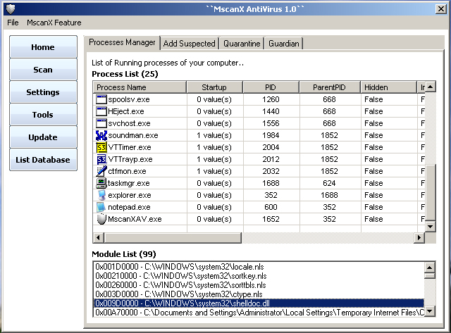Select the explorer.exe process icon

click(x=101, y=195)
